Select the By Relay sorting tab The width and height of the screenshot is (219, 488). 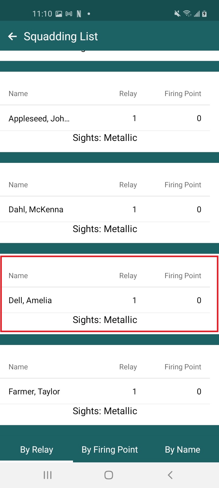point(36,449)
